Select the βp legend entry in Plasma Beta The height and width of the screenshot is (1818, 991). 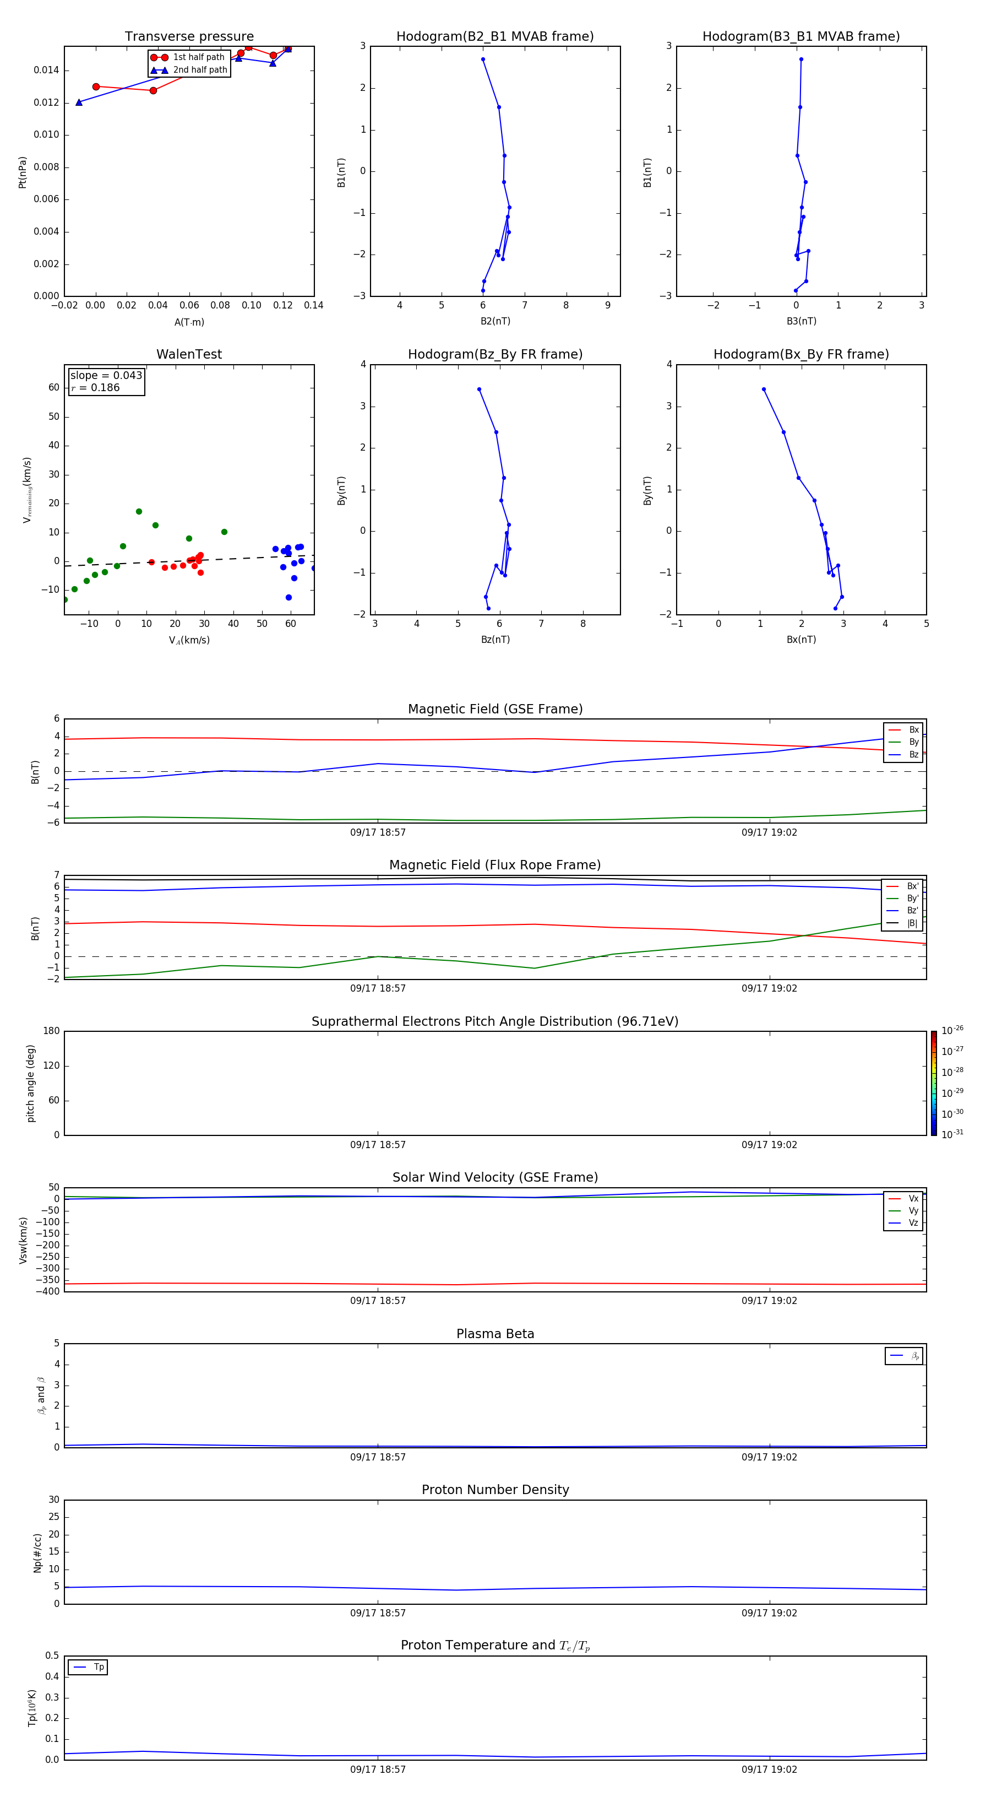point(904,1356)
